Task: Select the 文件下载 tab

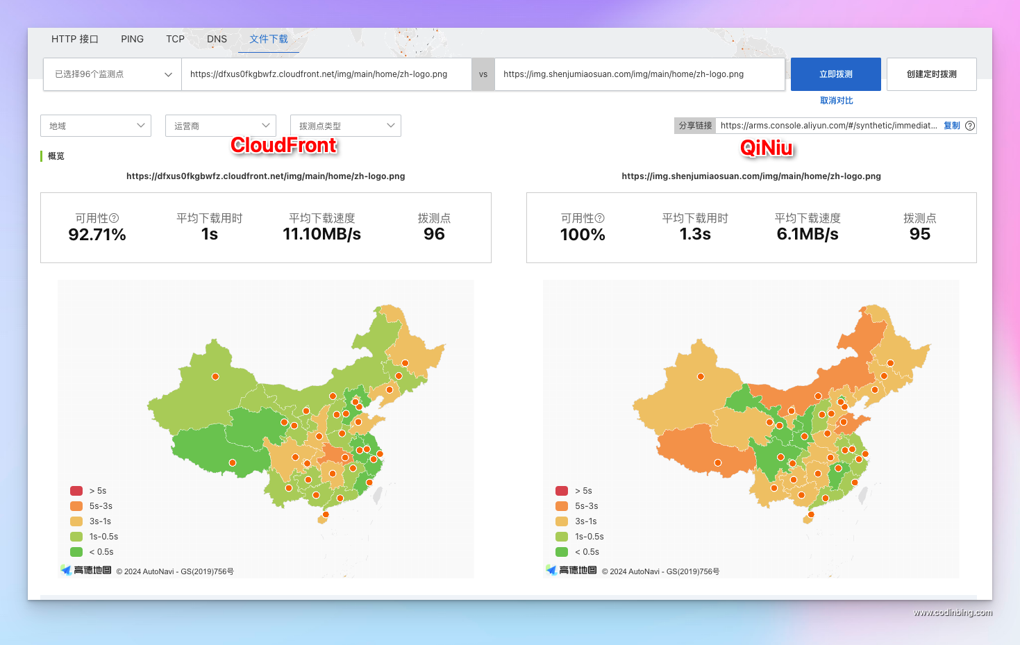Action: point(269,39)
